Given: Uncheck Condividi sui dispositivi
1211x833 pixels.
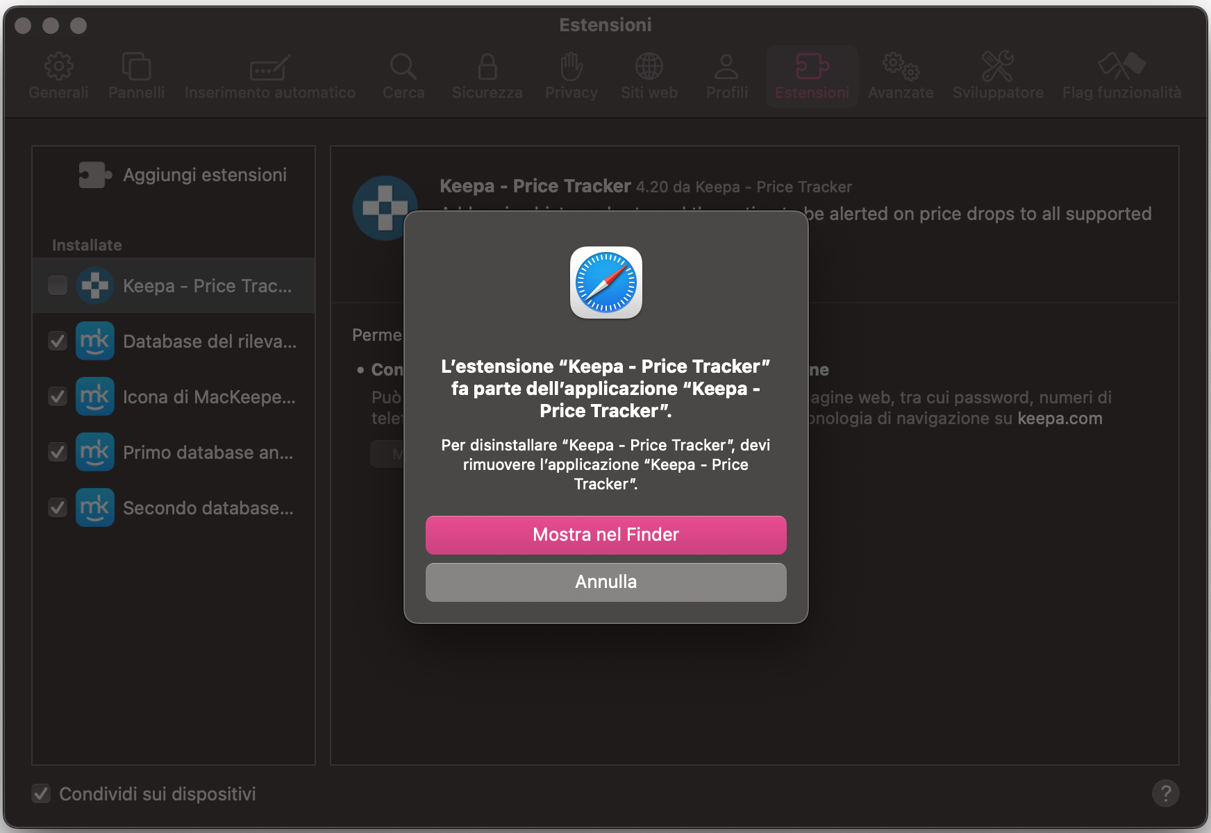Looking at the screenshot, I should tap(41, 793).
